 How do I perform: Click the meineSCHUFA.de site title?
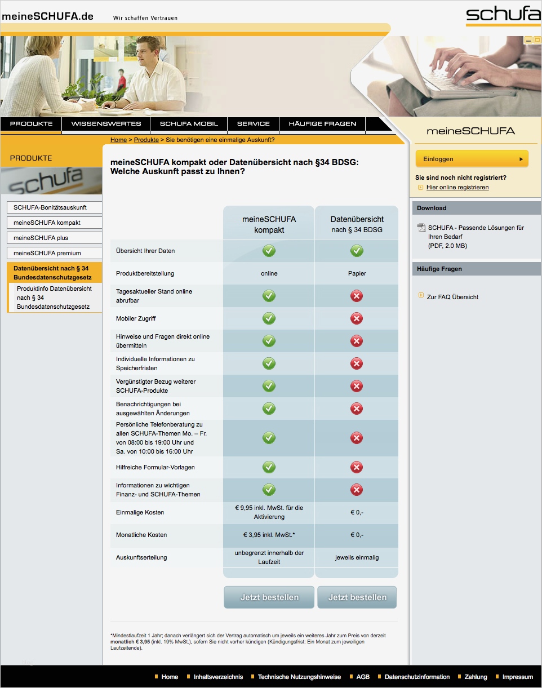coord(47,16)
